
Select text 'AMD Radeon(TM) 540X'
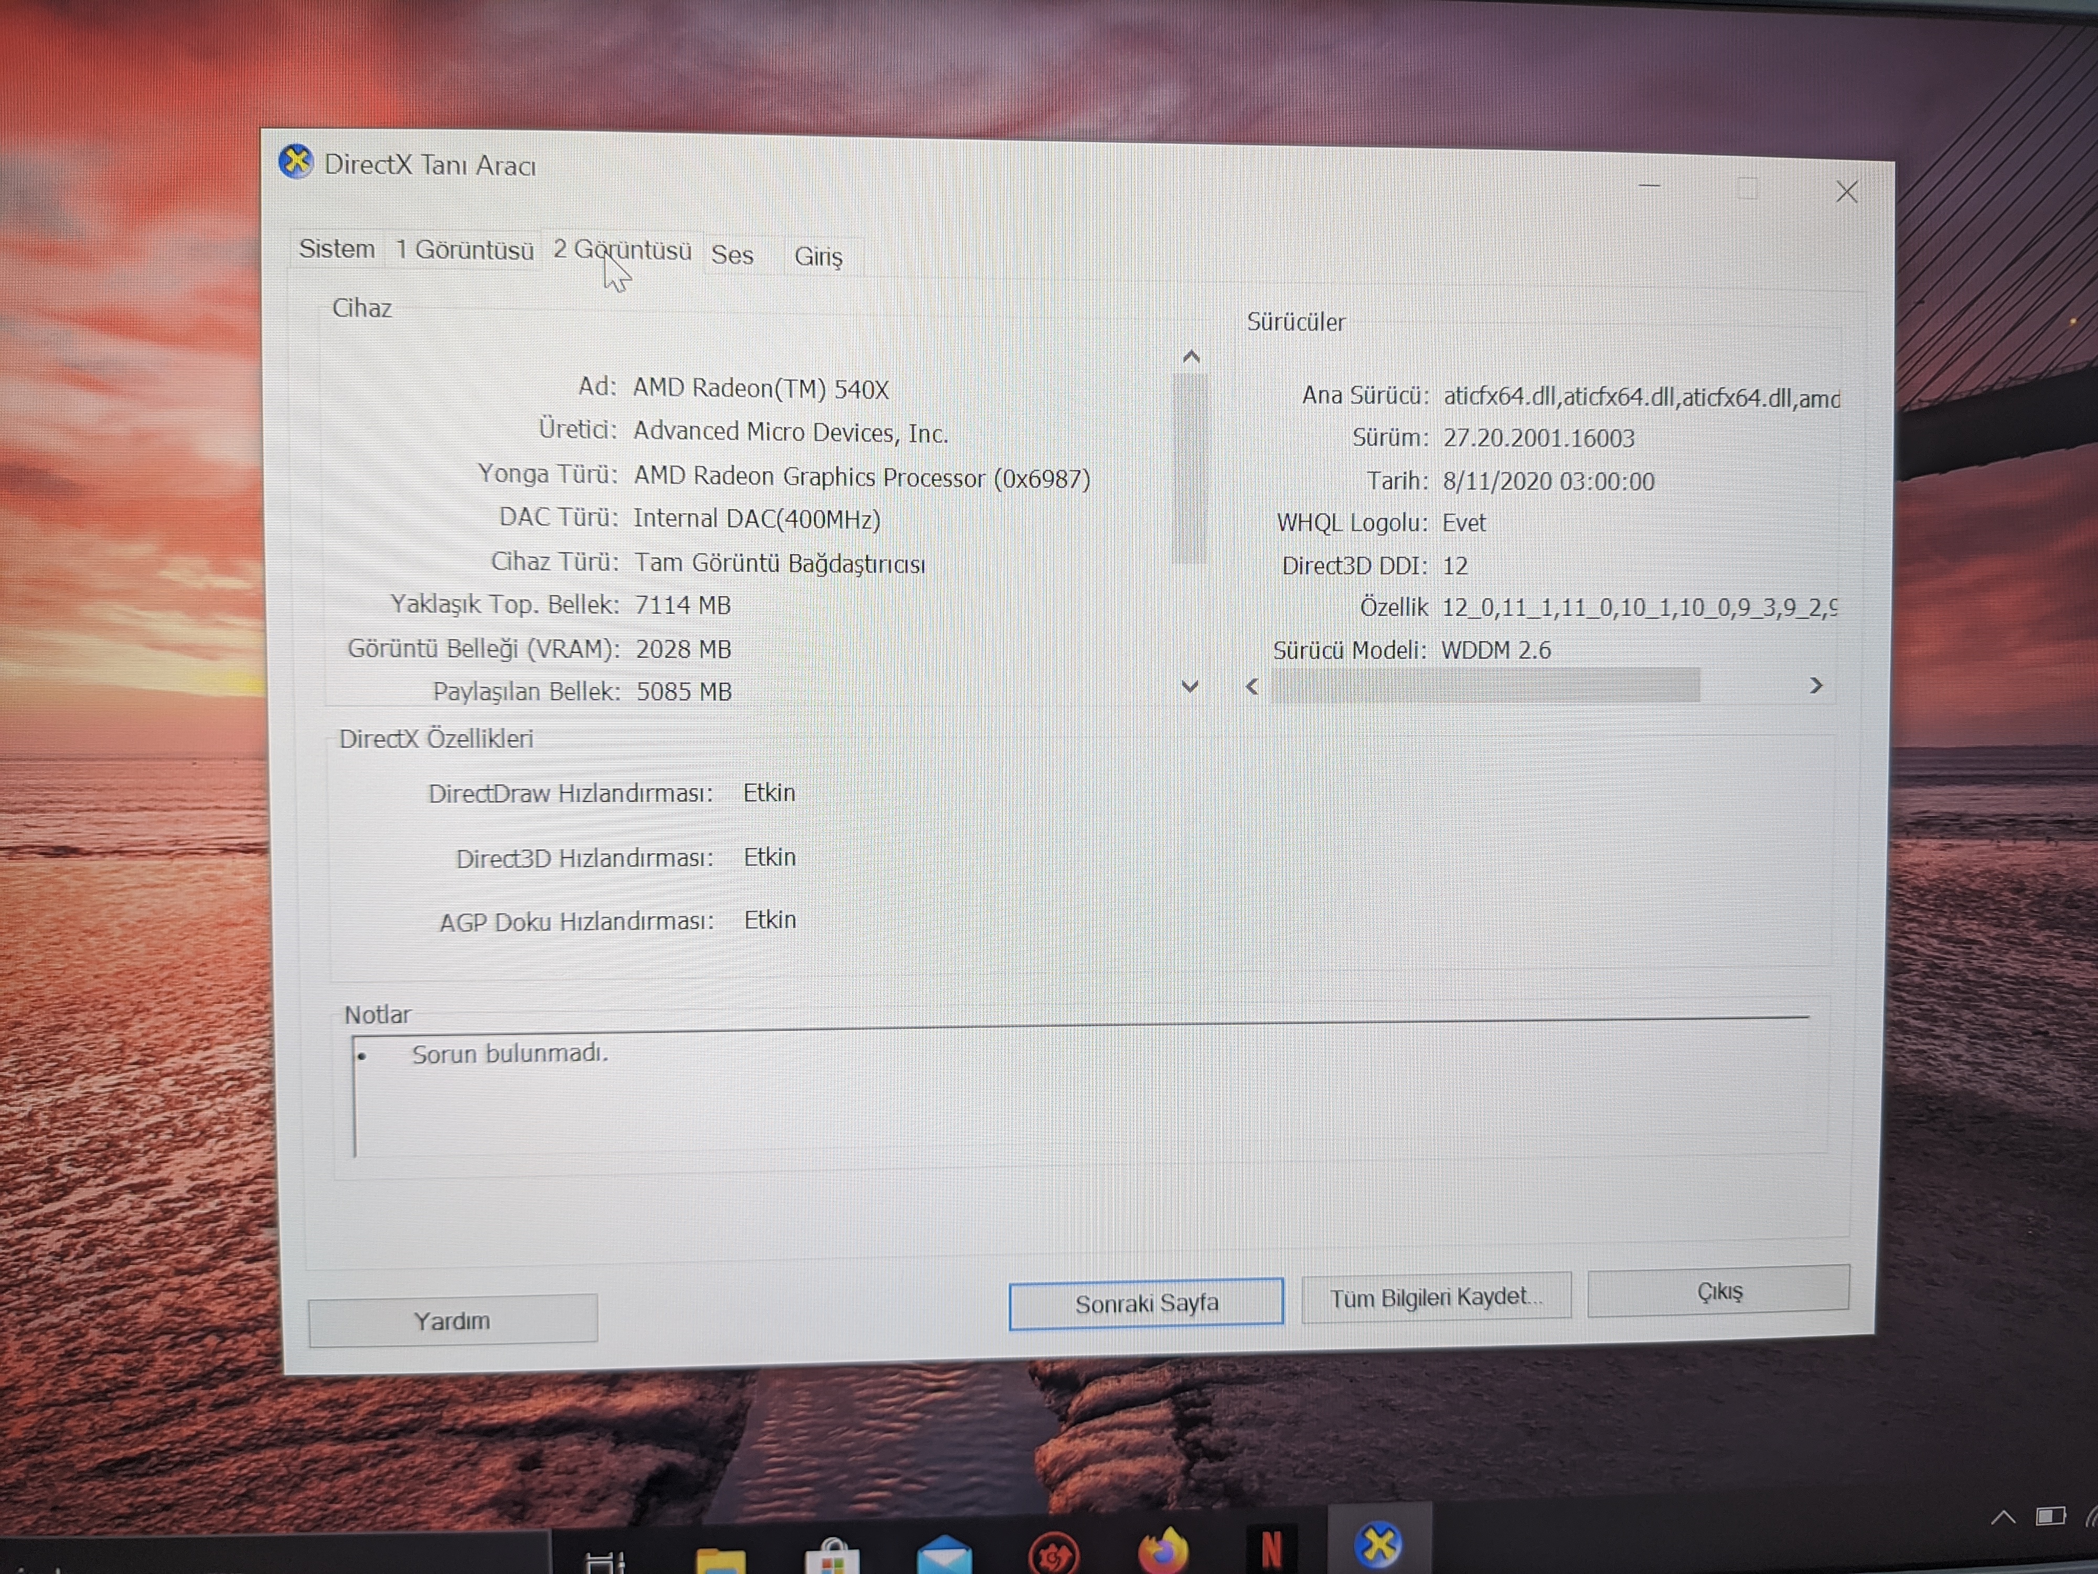pos(761,389)
